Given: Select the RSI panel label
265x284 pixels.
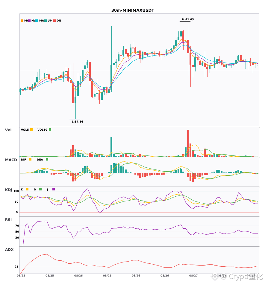Looking at the screenshot, I should click(x=8, y=219).
